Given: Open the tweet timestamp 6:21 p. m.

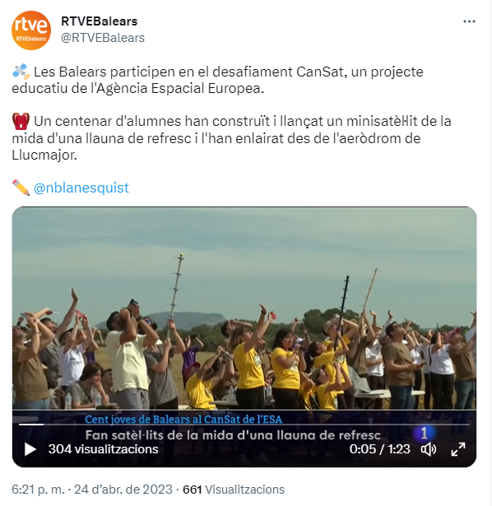Looking at the screenshot, I should pos(38,490).
